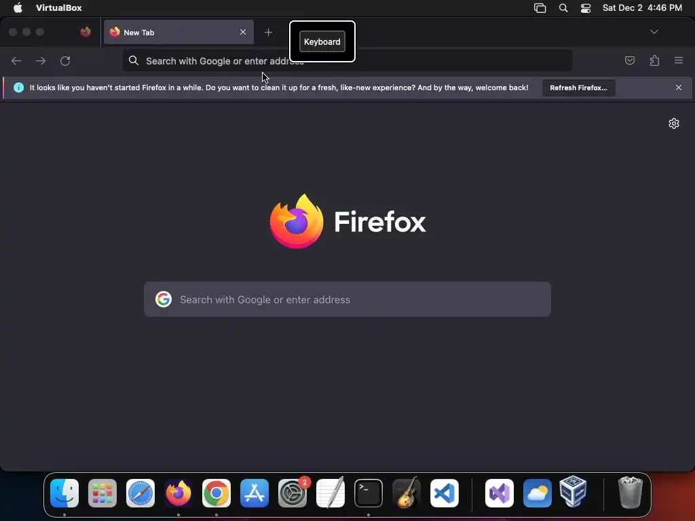Launch Safari from the Dock
This screenshot has height=521, width=695.
pyautogui.click(x=140, y=493)
